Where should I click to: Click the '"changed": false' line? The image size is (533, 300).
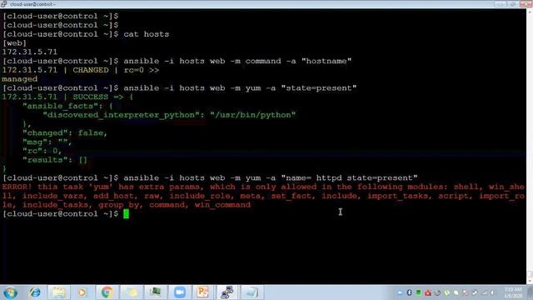coord(65,133)
